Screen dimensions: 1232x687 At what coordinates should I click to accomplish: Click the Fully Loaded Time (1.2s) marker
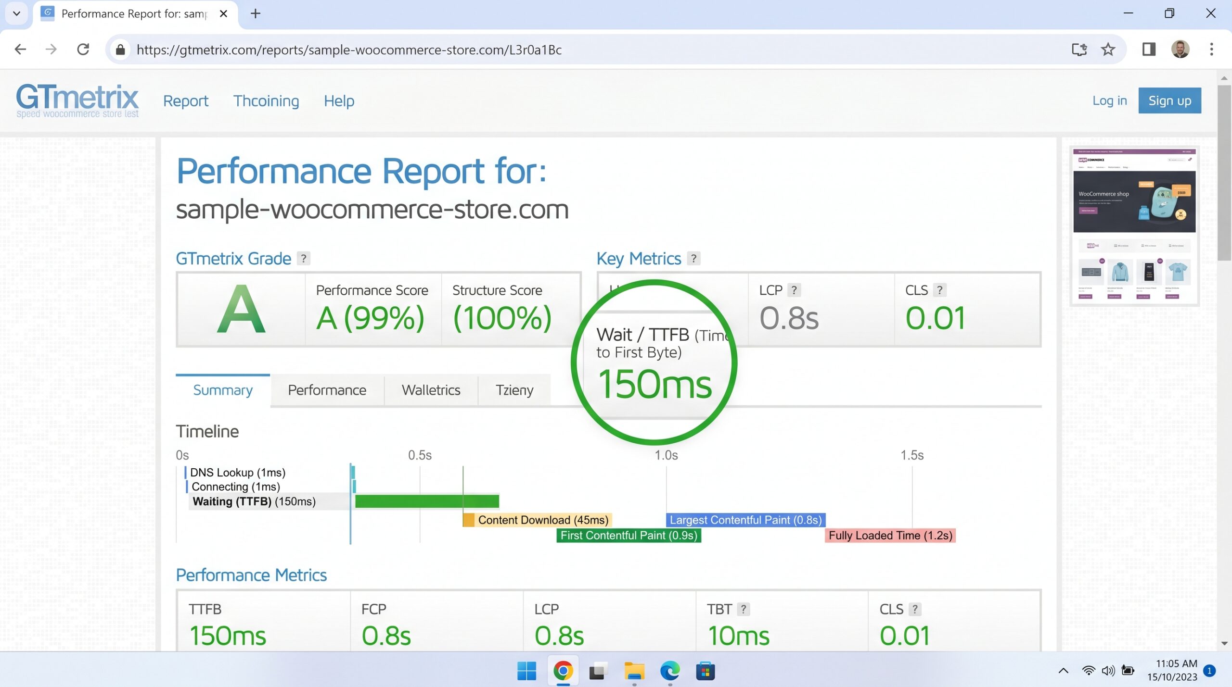click(890, 535)
